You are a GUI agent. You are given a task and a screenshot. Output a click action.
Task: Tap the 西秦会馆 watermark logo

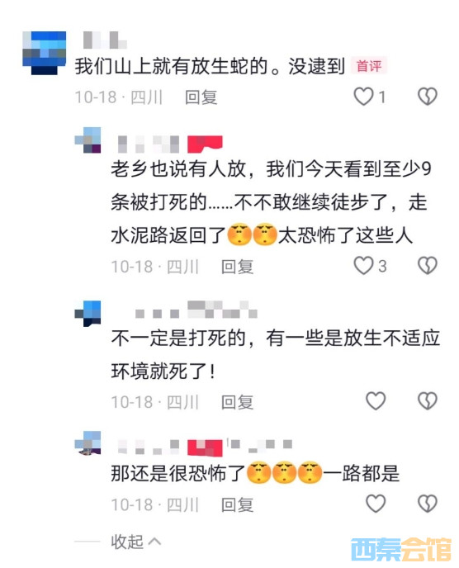[x=401, y=549]
